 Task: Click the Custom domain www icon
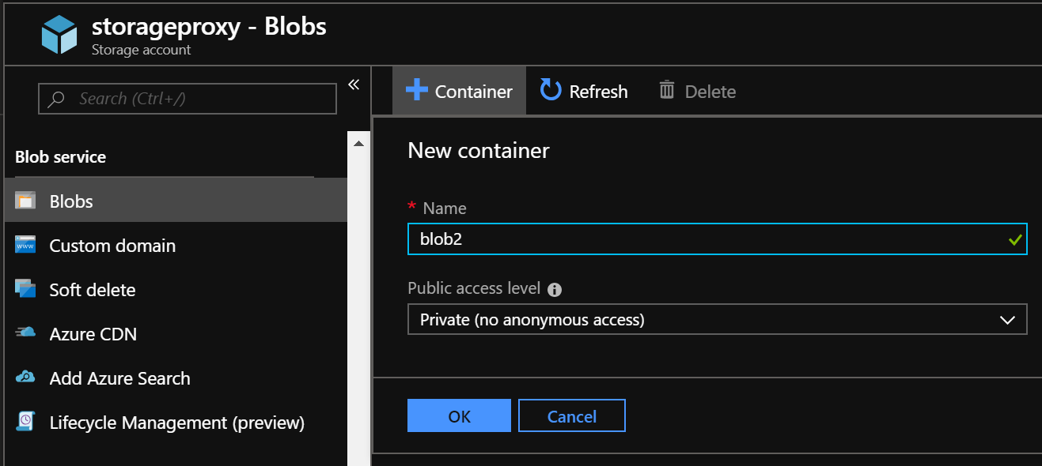coord(25,245)
